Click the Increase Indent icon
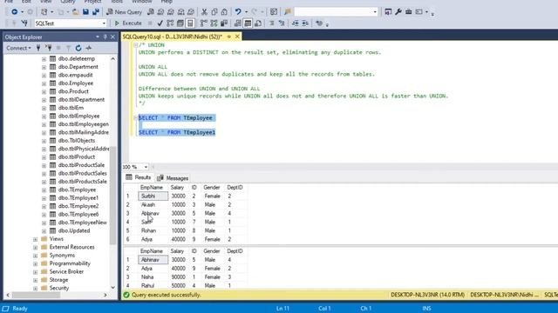558x313 pixels. 305,23
